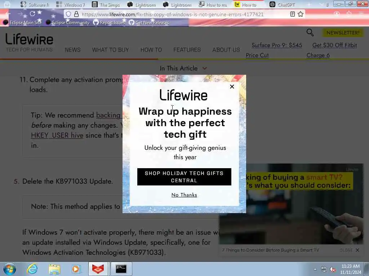The width and height of the screenshot is (369, 276).
Task: Open the Command Prompt taskbar icon
Action: click(121, 269)
